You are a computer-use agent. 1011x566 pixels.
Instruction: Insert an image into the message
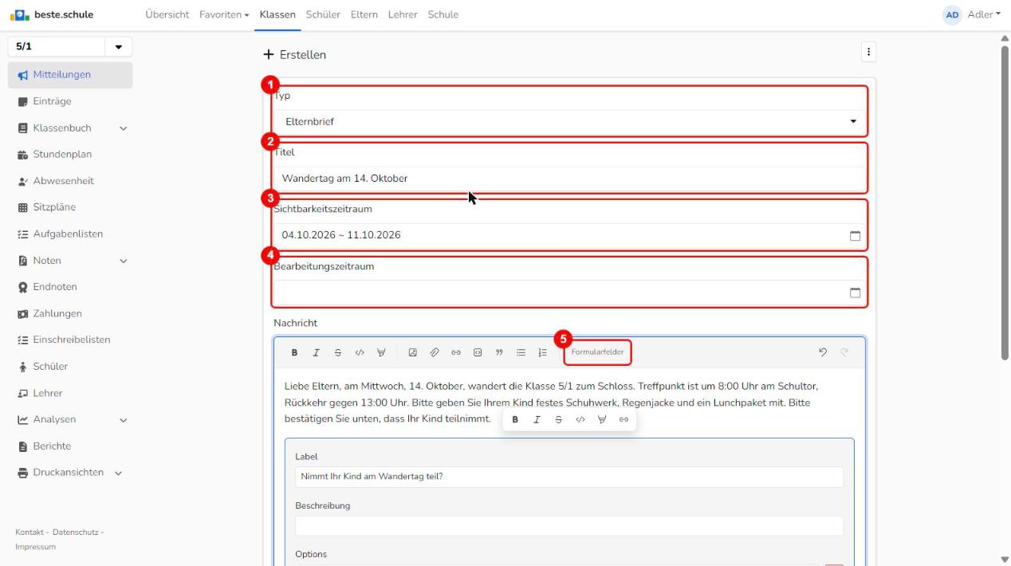click(413, 352)
